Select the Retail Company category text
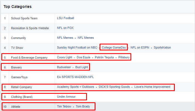Viewport: 195px width, 111px height. pyautogui.click(x=22, y=87)
